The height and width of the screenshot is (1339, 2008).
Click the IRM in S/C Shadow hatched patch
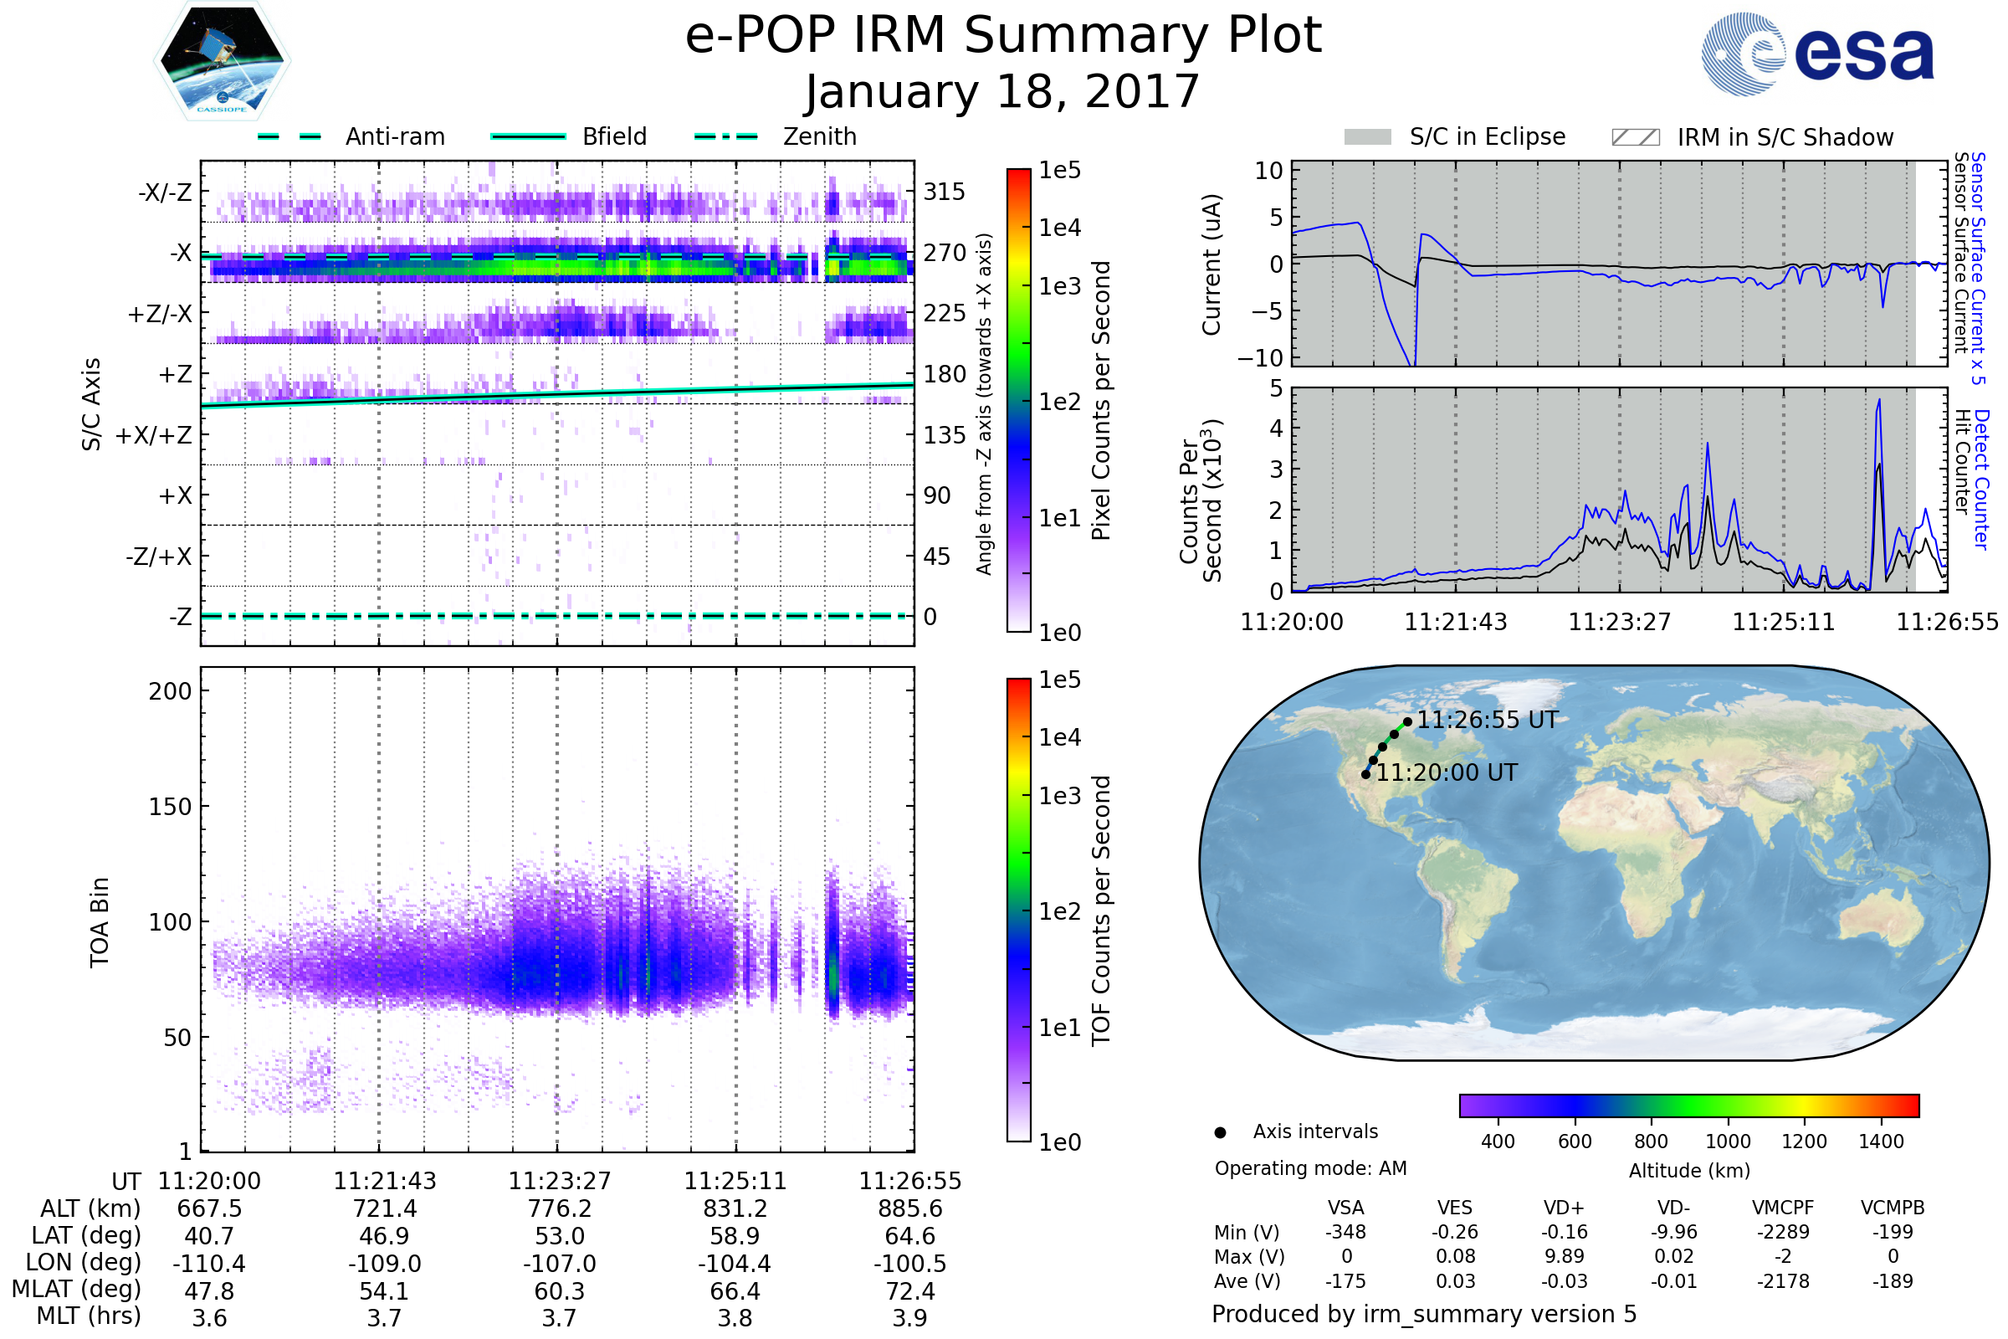[x=1635, y=137]
